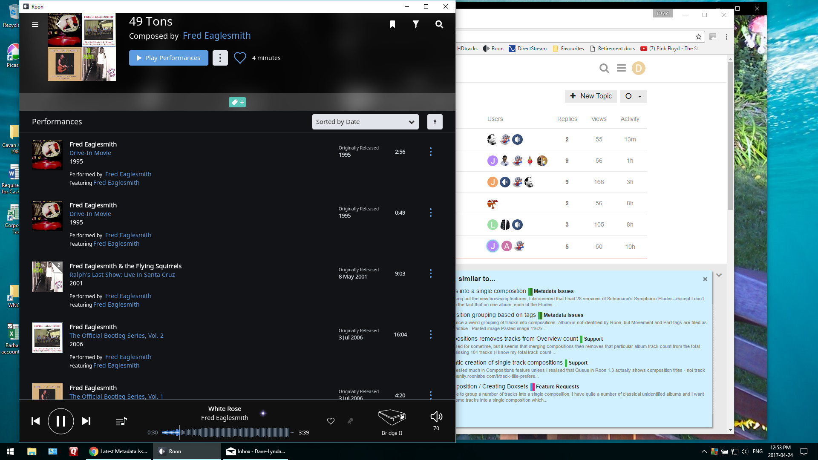Screen dimensions: 818x460
Task: Click the 13m activity cell in first topic row
Action: [630, 139]
